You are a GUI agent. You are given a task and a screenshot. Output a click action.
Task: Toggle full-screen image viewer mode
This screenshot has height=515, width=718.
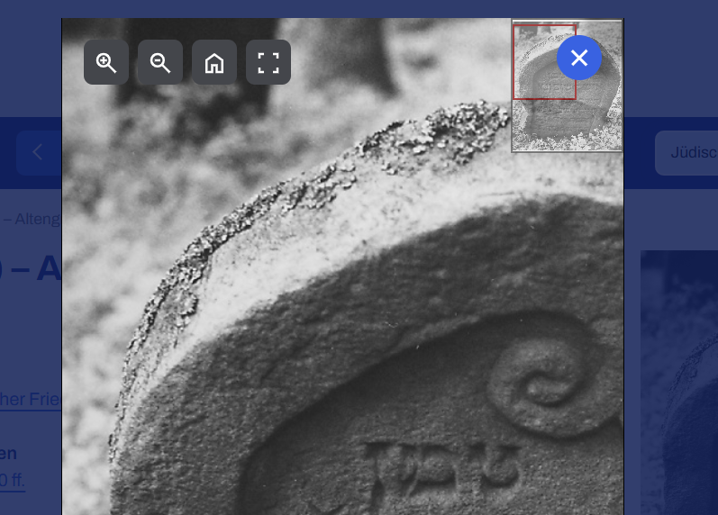[268, 62]
